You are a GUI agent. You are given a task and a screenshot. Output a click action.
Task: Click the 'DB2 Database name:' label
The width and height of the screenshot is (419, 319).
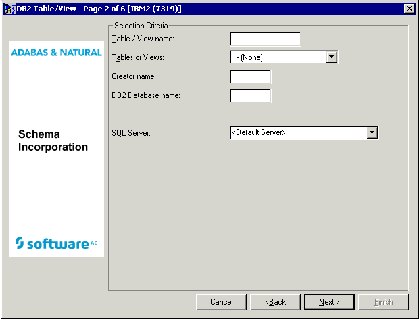point(145,95)
